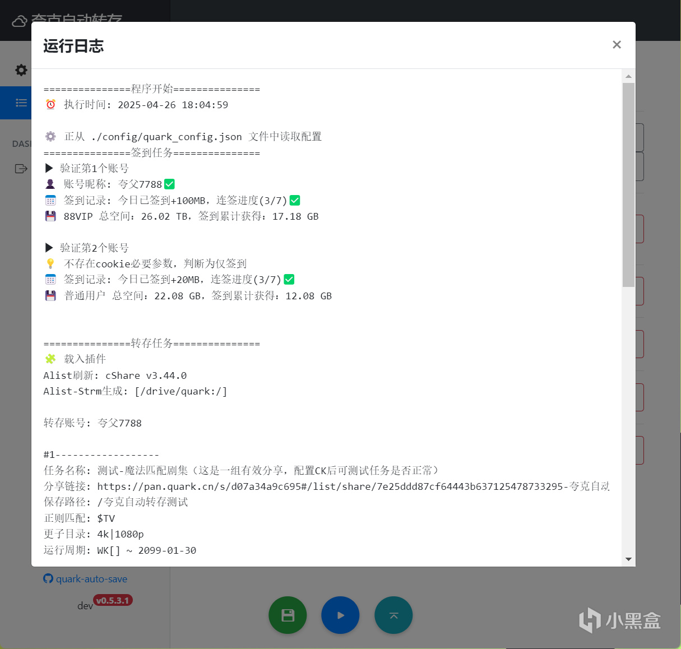This screenshot has height=649, width=681.
Task: Click the green check after +20MB 连签进度(3/7)
Action: (x=289, y=280)
